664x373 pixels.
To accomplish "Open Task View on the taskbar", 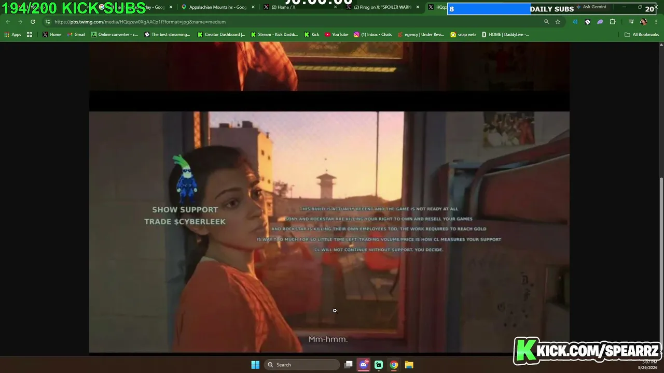I will (349, 365).
